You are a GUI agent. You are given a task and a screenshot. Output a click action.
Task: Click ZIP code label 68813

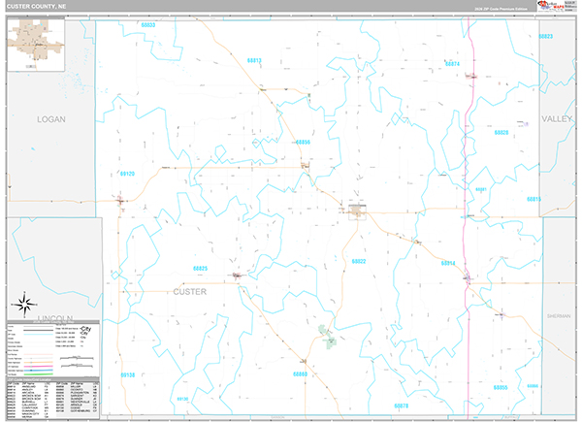(254, 60)
